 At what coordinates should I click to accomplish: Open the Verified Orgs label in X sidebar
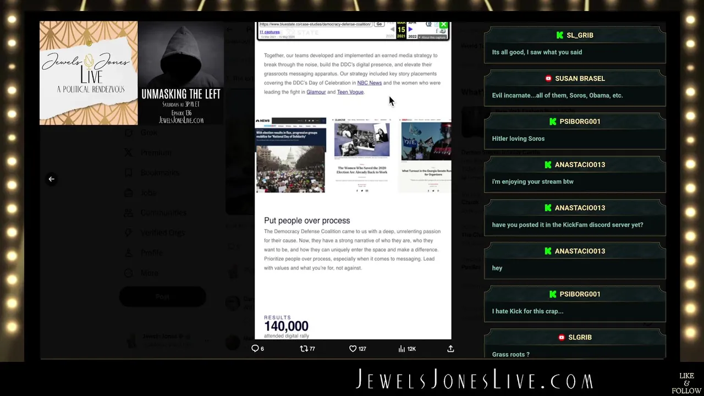coord(162,233)
